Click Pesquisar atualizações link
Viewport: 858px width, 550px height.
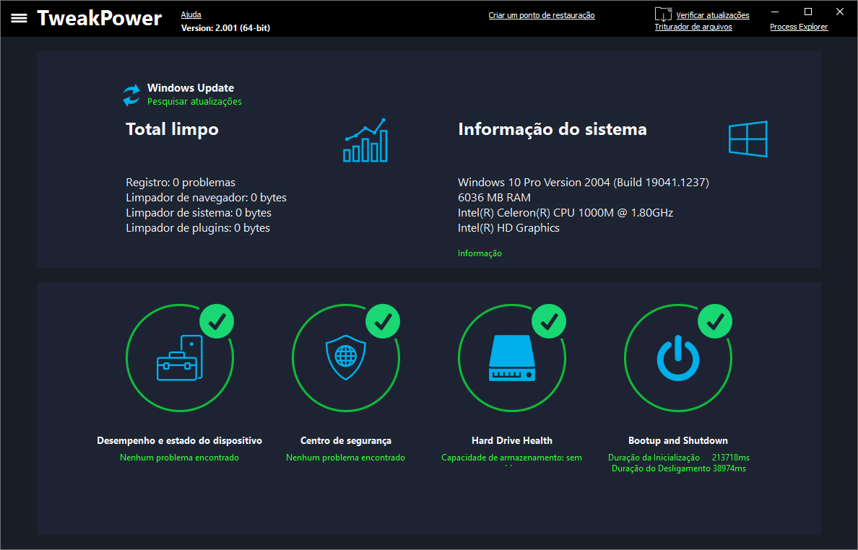click(x=194, y=101)
